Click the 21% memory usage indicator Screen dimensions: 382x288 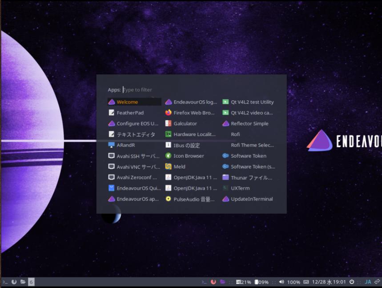point(243,282)
